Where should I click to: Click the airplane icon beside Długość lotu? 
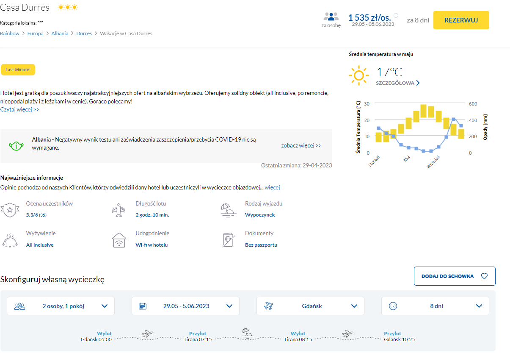click(x=119, y=210)
